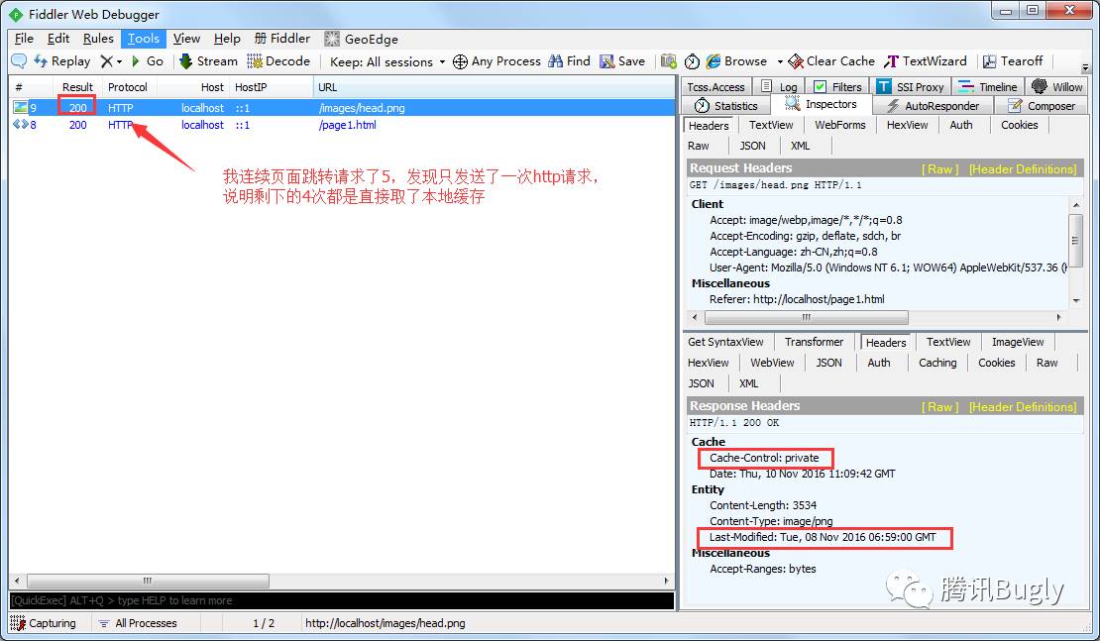Open TextWizard tool

tap(926, 61)
